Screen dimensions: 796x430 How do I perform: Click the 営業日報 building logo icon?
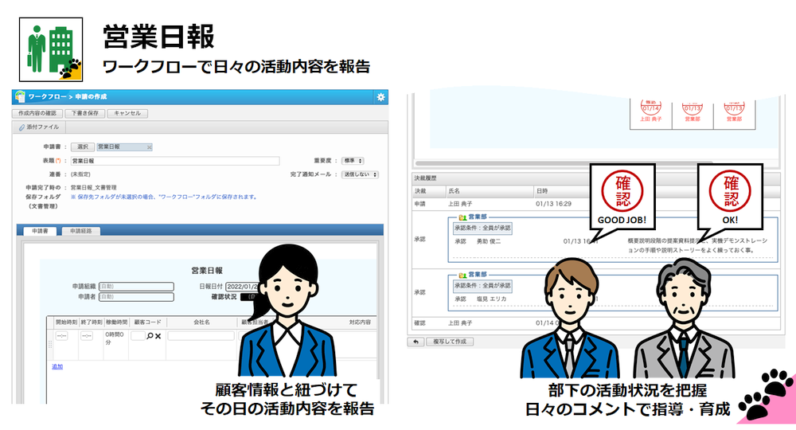pyautogui.click(x=49, y=49)
